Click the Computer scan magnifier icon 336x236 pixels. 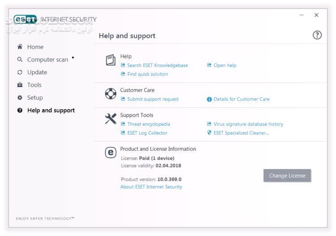pos(20,59)
